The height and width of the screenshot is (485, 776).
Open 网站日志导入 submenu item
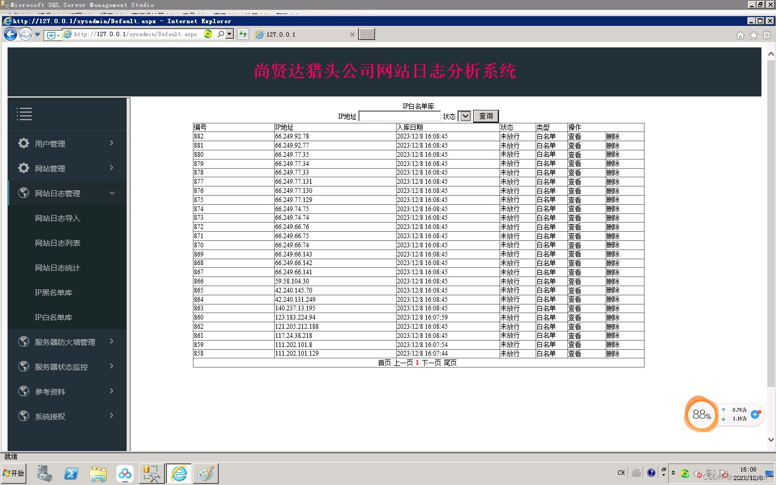click(x=58, y=218)
